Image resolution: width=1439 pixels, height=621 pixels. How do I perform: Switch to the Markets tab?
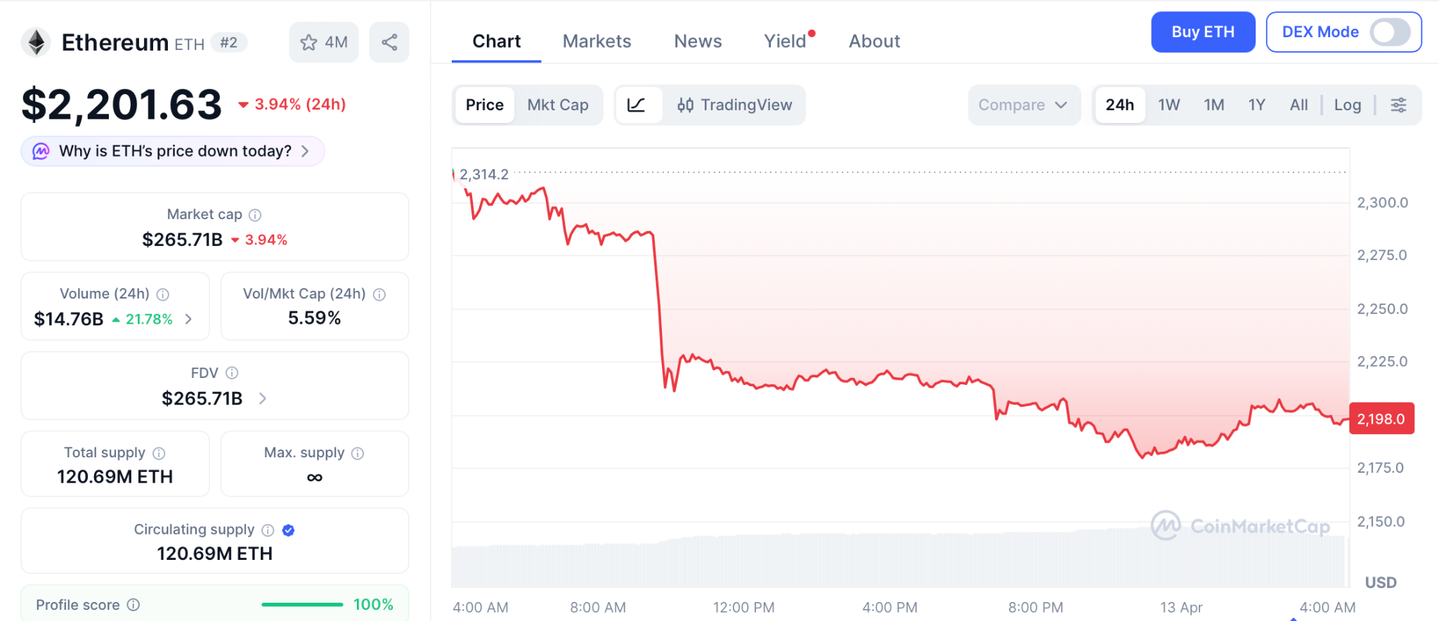click(597, 41)
